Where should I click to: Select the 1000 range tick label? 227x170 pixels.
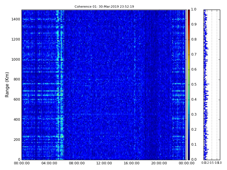(x=16, y=59)
